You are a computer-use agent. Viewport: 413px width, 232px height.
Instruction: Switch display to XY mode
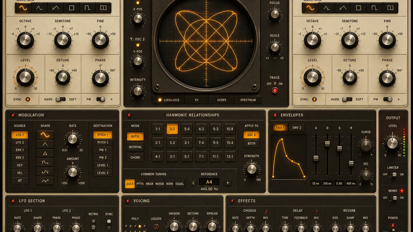click(x=197, y=100)
